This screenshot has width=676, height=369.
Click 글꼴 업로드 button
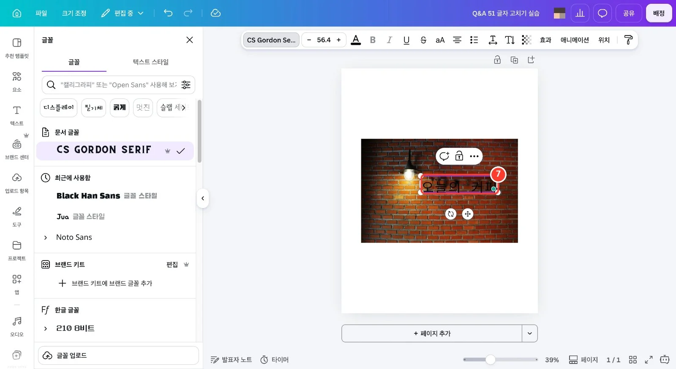coord(118,355)
